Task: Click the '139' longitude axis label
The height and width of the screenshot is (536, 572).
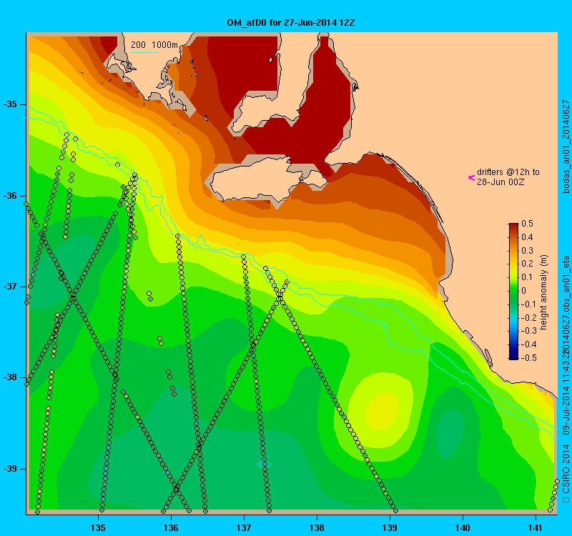Action: (x=390, y=527)
